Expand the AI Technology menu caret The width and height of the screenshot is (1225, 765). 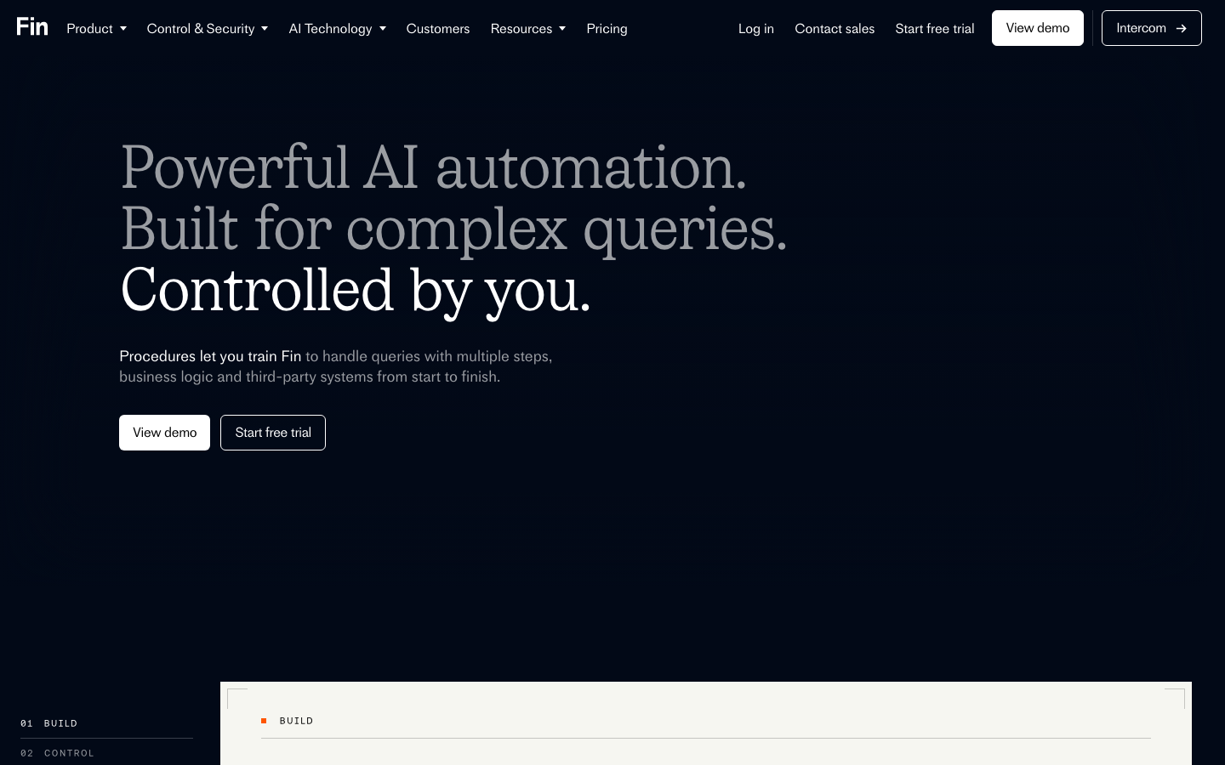(x=383, y=29)
